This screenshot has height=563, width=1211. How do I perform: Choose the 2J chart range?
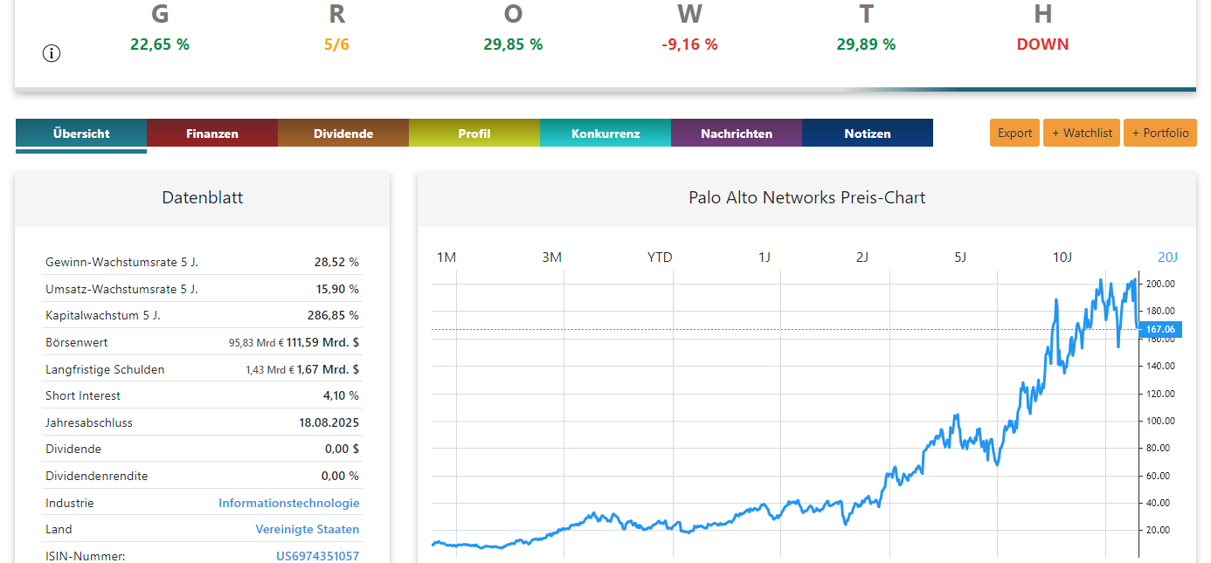862,257
